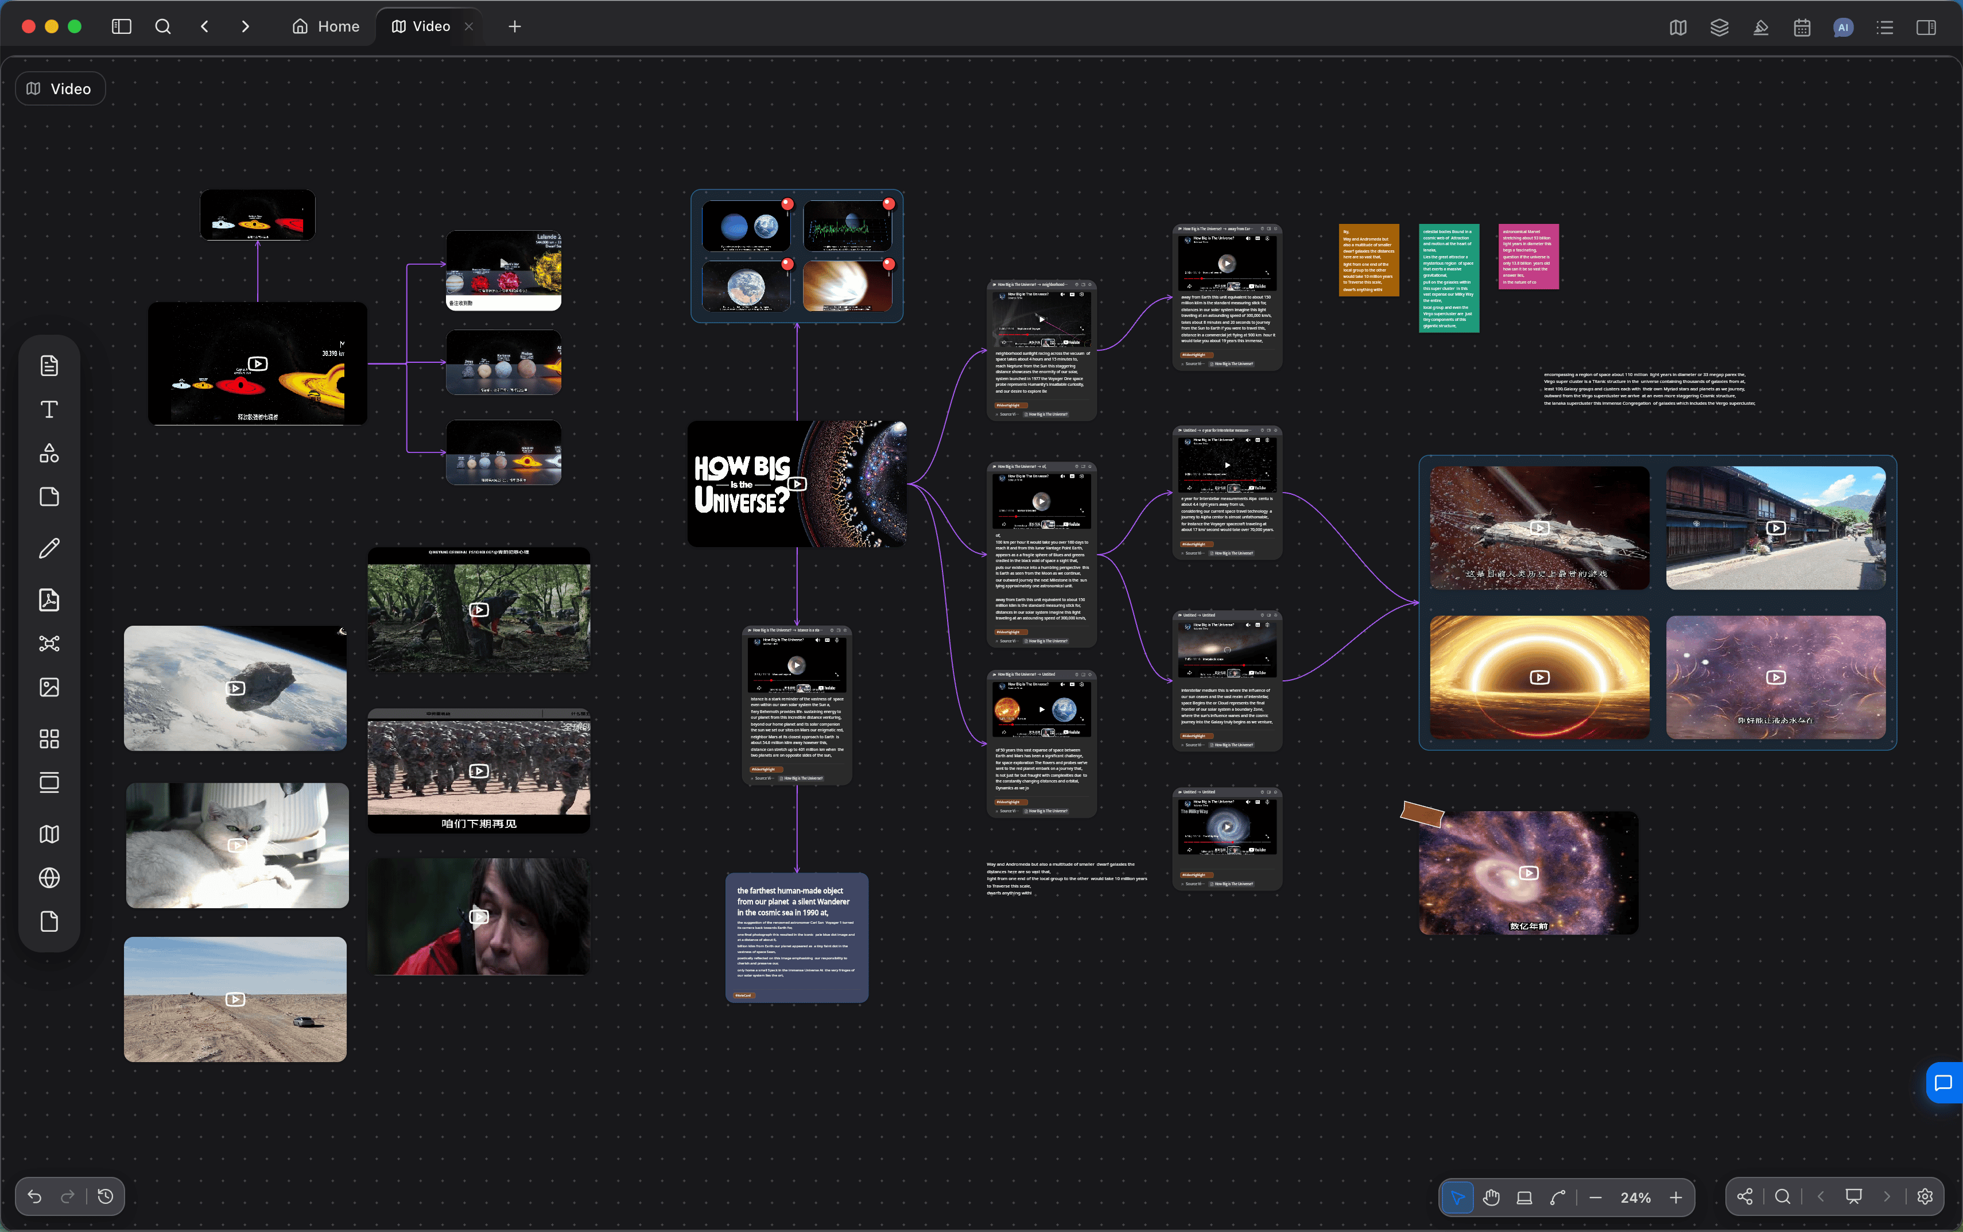Close the Video tab

coord(468,26)
